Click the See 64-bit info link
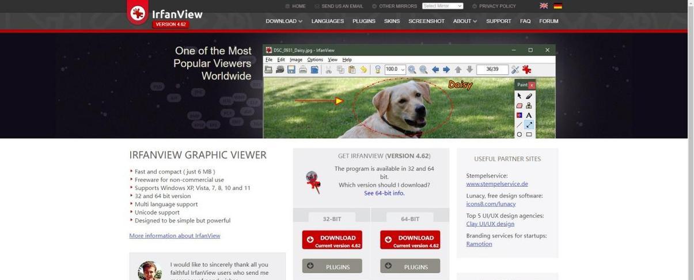The image size is (694, 280). point(384,193)
